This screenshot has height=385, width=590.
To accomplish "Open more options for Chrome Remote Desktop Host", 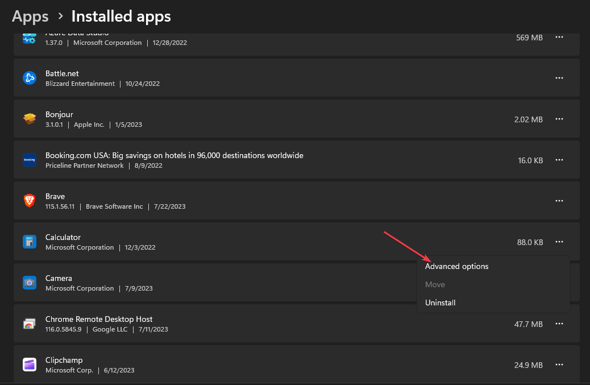I will click(559, 324).
